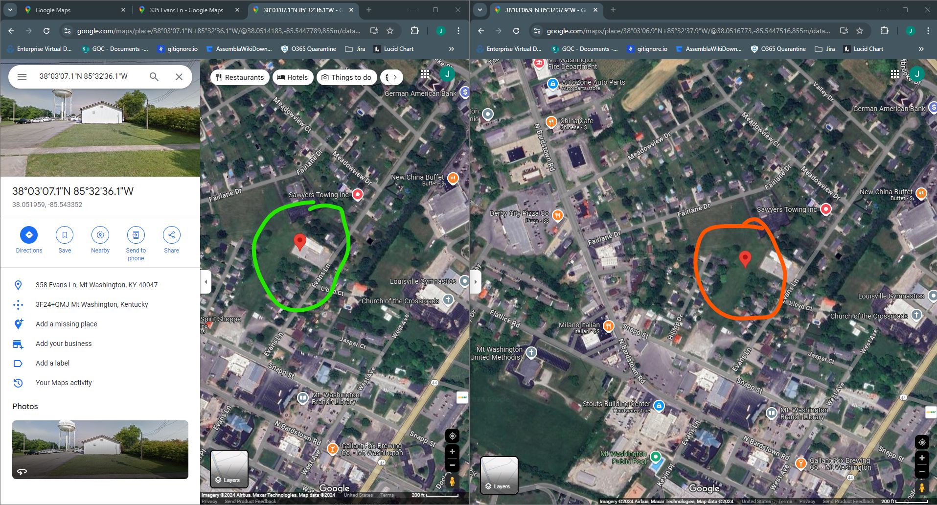937x505 pixels.
Task: Open the Google Maps hamburger menu
Action: pyautogui.click(x=22, y=77)
